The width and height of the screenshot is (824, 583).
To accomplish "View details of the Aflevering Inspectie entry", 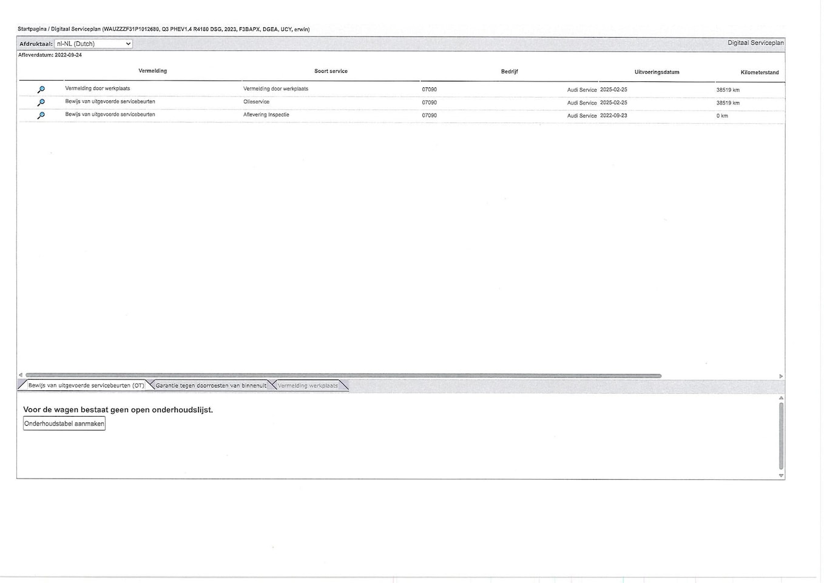I will click(x=41, y=115).
